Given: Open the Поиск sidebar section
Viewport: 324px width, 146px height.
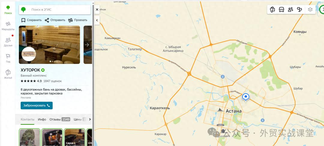Looking at the screenshot, I should click(8, 10).
